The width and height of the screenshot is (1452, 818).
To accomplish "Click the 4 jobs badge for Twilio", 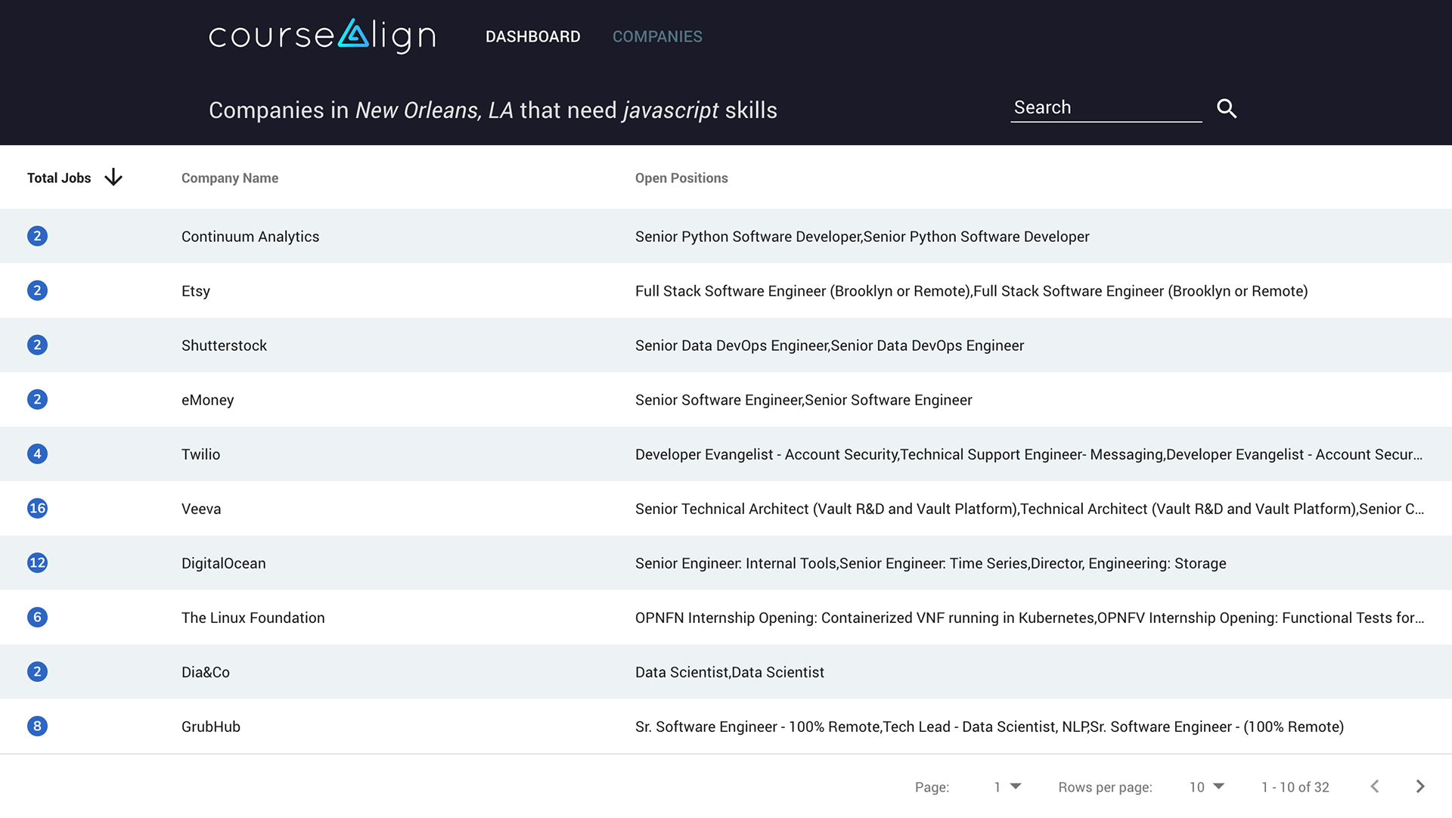I will tap(37, 454).
